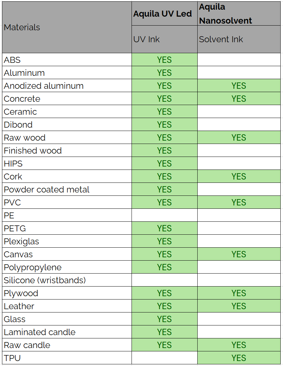Select the empty Solvent Ink cell for HIPS
This screenshot has height=366, width=283.
tap(239, 164)
